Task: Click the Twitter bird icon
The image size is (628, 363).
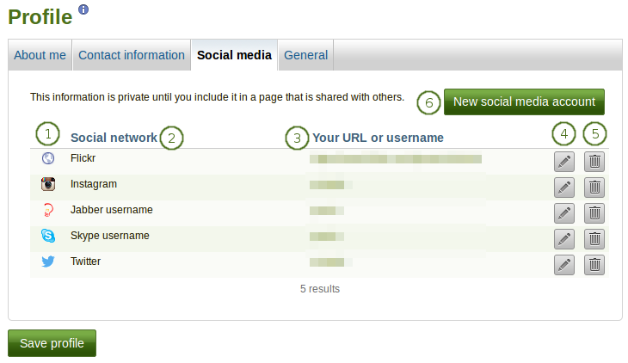Action: click(48, 261)
